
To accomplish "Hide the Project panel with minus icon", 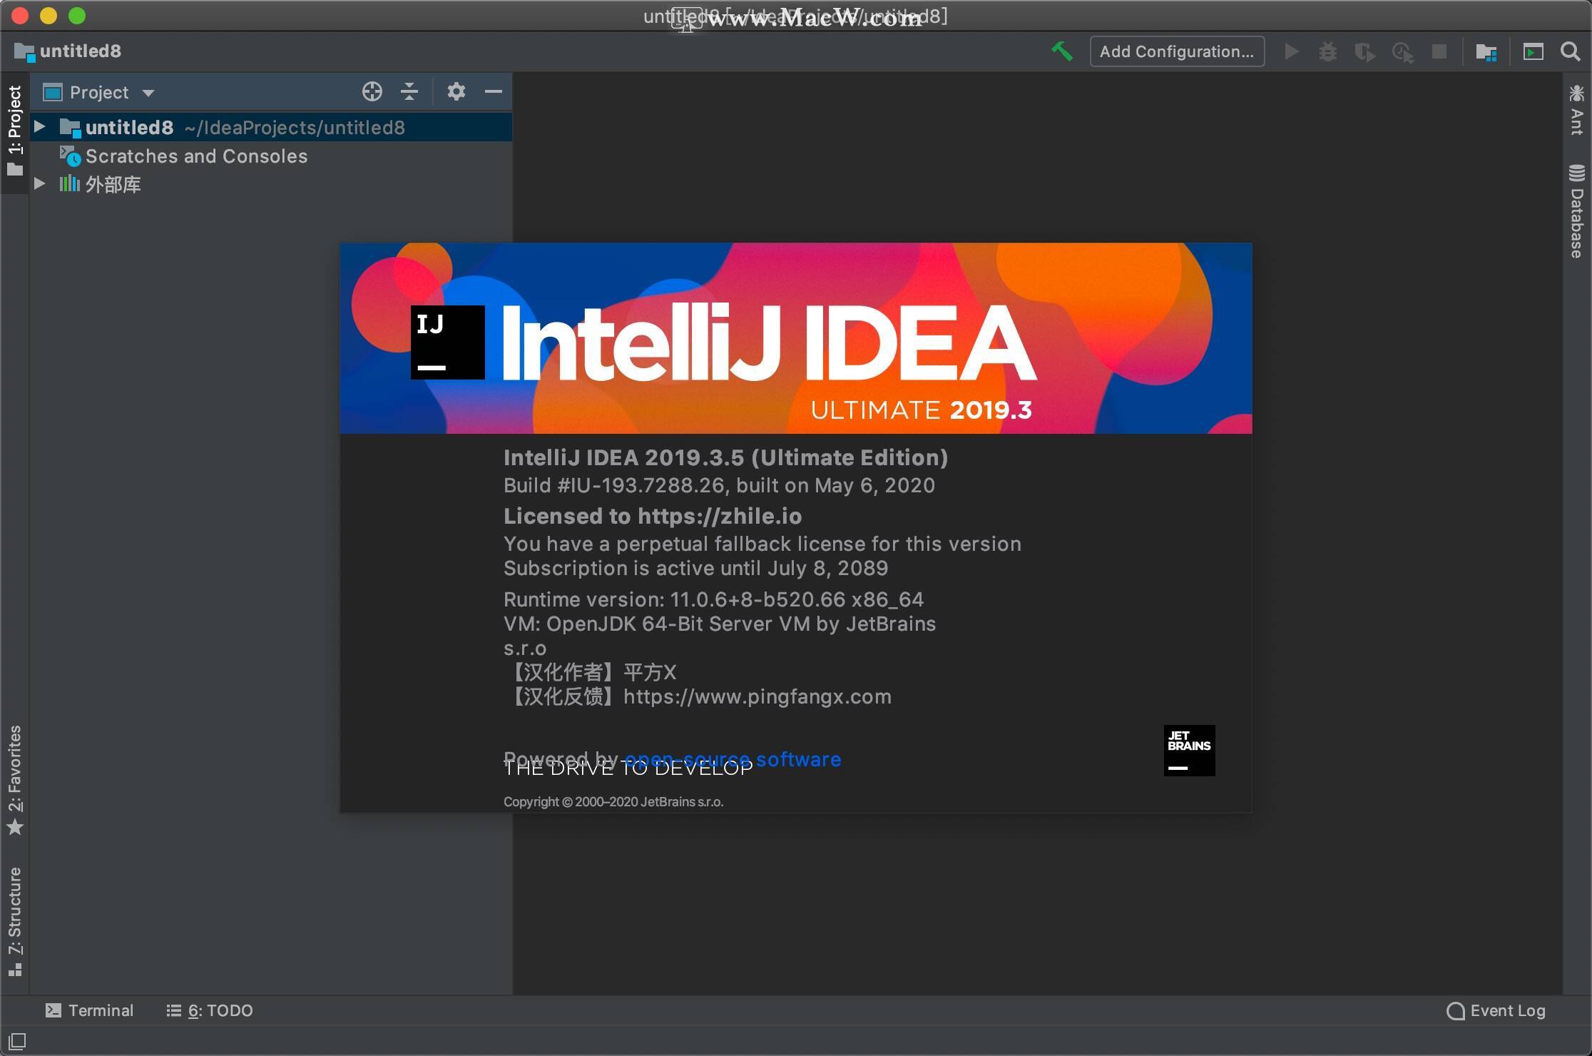I will click(x=494, y=91).
